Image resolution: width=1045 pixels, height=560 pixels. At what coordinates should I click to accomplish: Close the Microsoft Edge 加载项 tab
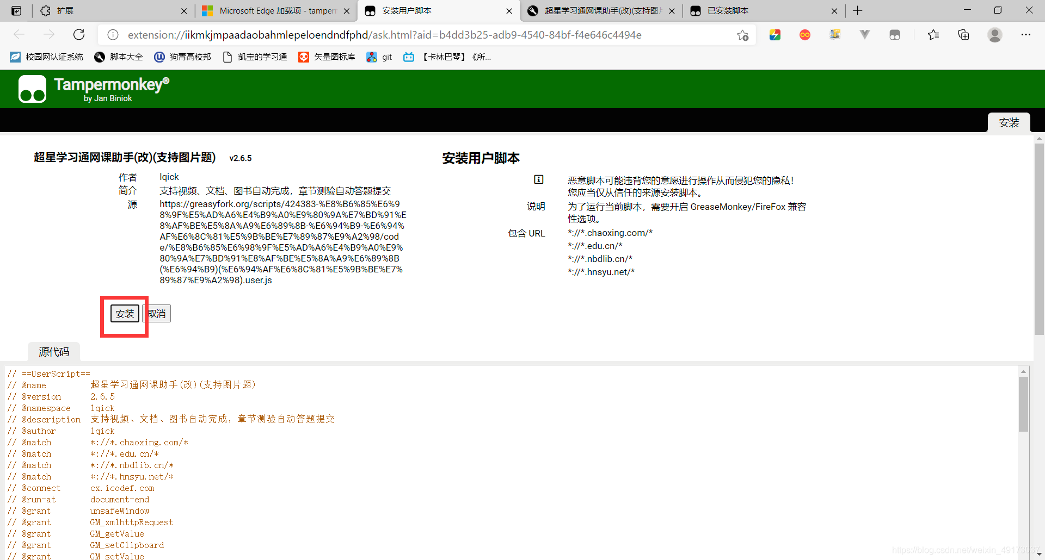pos(347,11)
